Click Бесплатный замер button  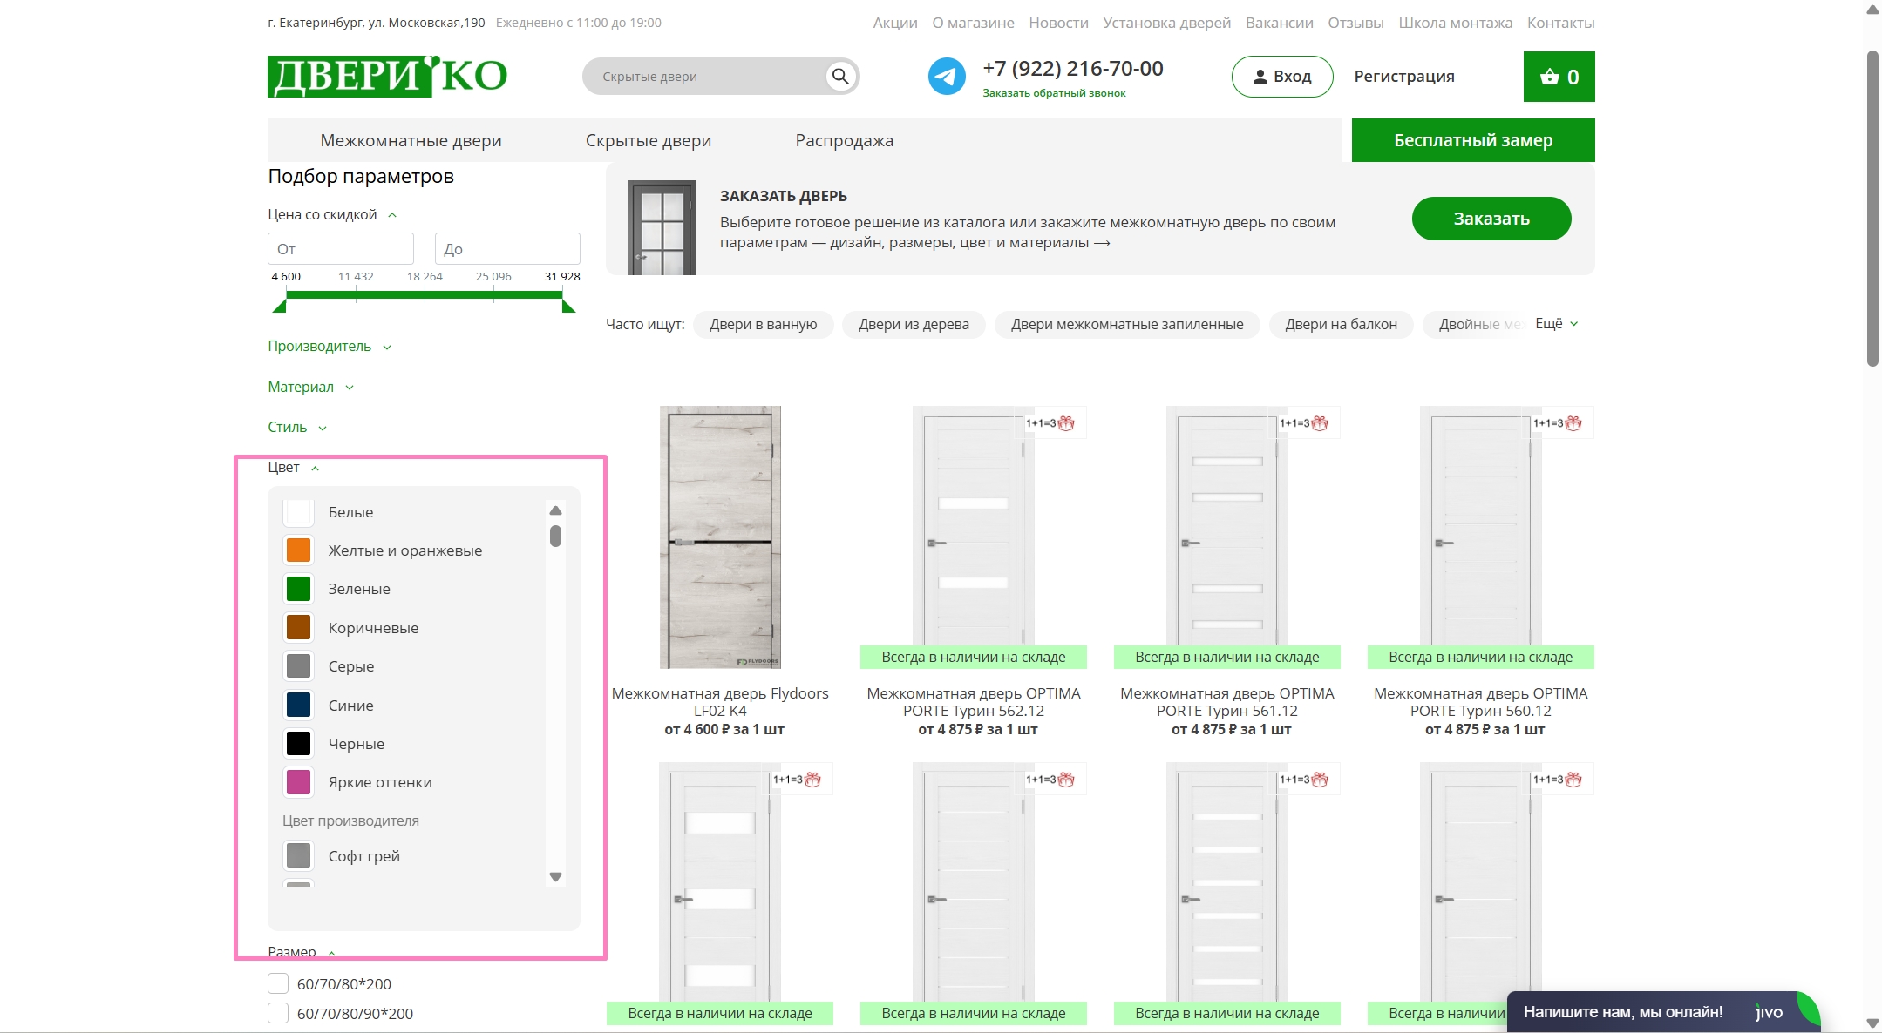point(1473,140)
